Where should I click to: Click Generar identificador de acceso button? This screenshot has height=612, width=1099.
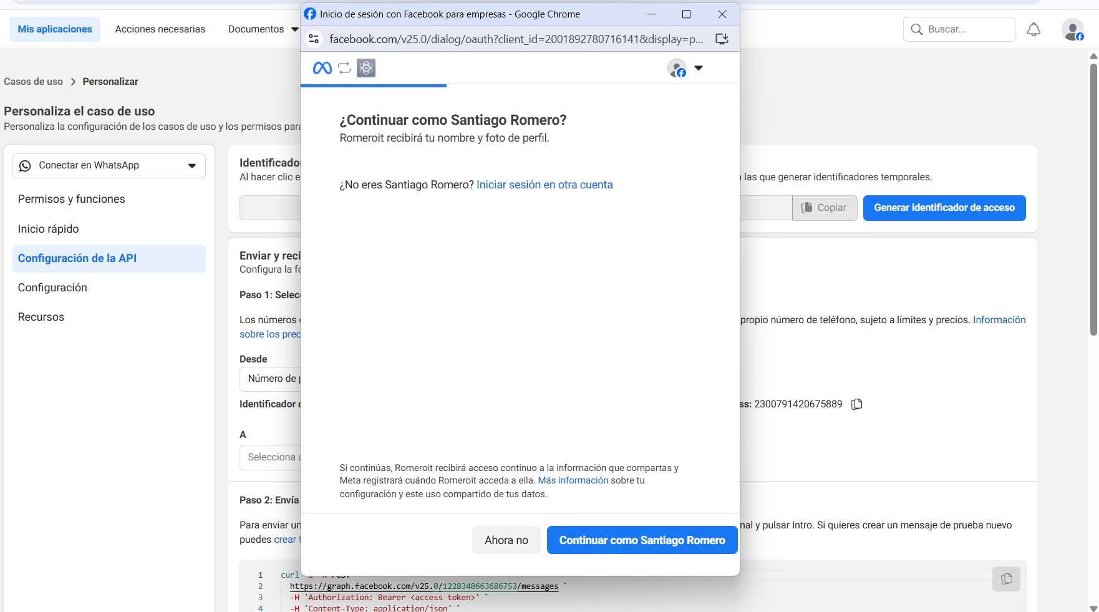tap(944, 208)
